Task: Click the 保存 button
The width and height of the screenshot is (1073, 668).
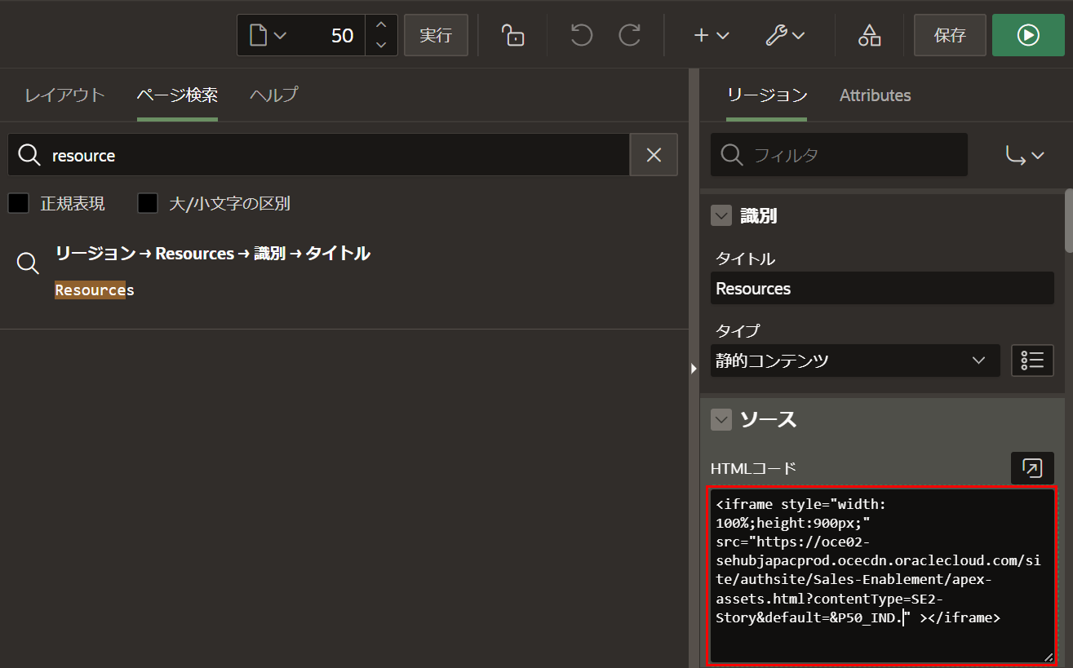Action: click(950, 35)
